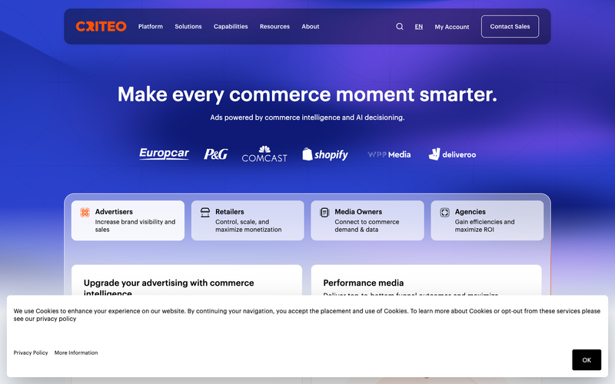Click the 'Ads powered by commerce intelligence' subtitle

click(x=307, y=118)
